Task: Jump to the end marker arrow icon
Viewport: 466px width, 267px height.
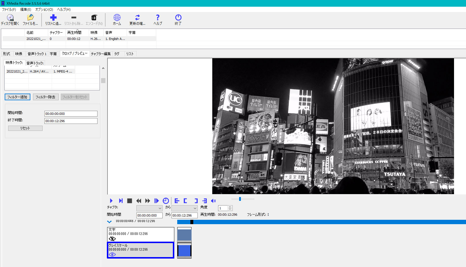Action: click(204, 201)
